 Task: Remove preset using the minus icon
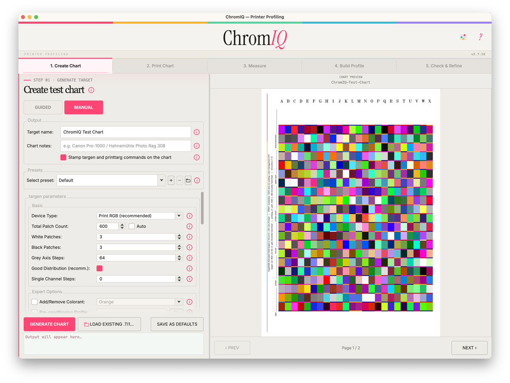tap(179, 180)
